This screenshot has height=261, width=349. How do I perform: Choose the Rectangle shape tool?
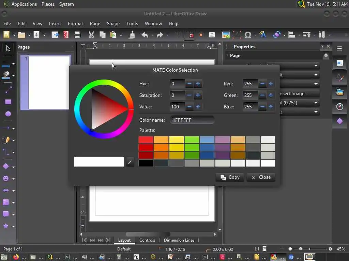click(8, 102)
